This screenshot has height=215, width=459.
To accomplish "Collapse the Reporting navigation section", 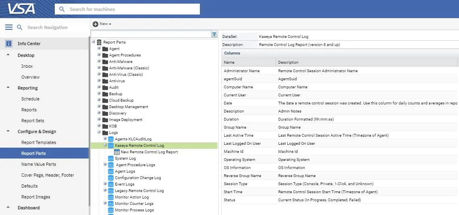I will coord(8,88).
